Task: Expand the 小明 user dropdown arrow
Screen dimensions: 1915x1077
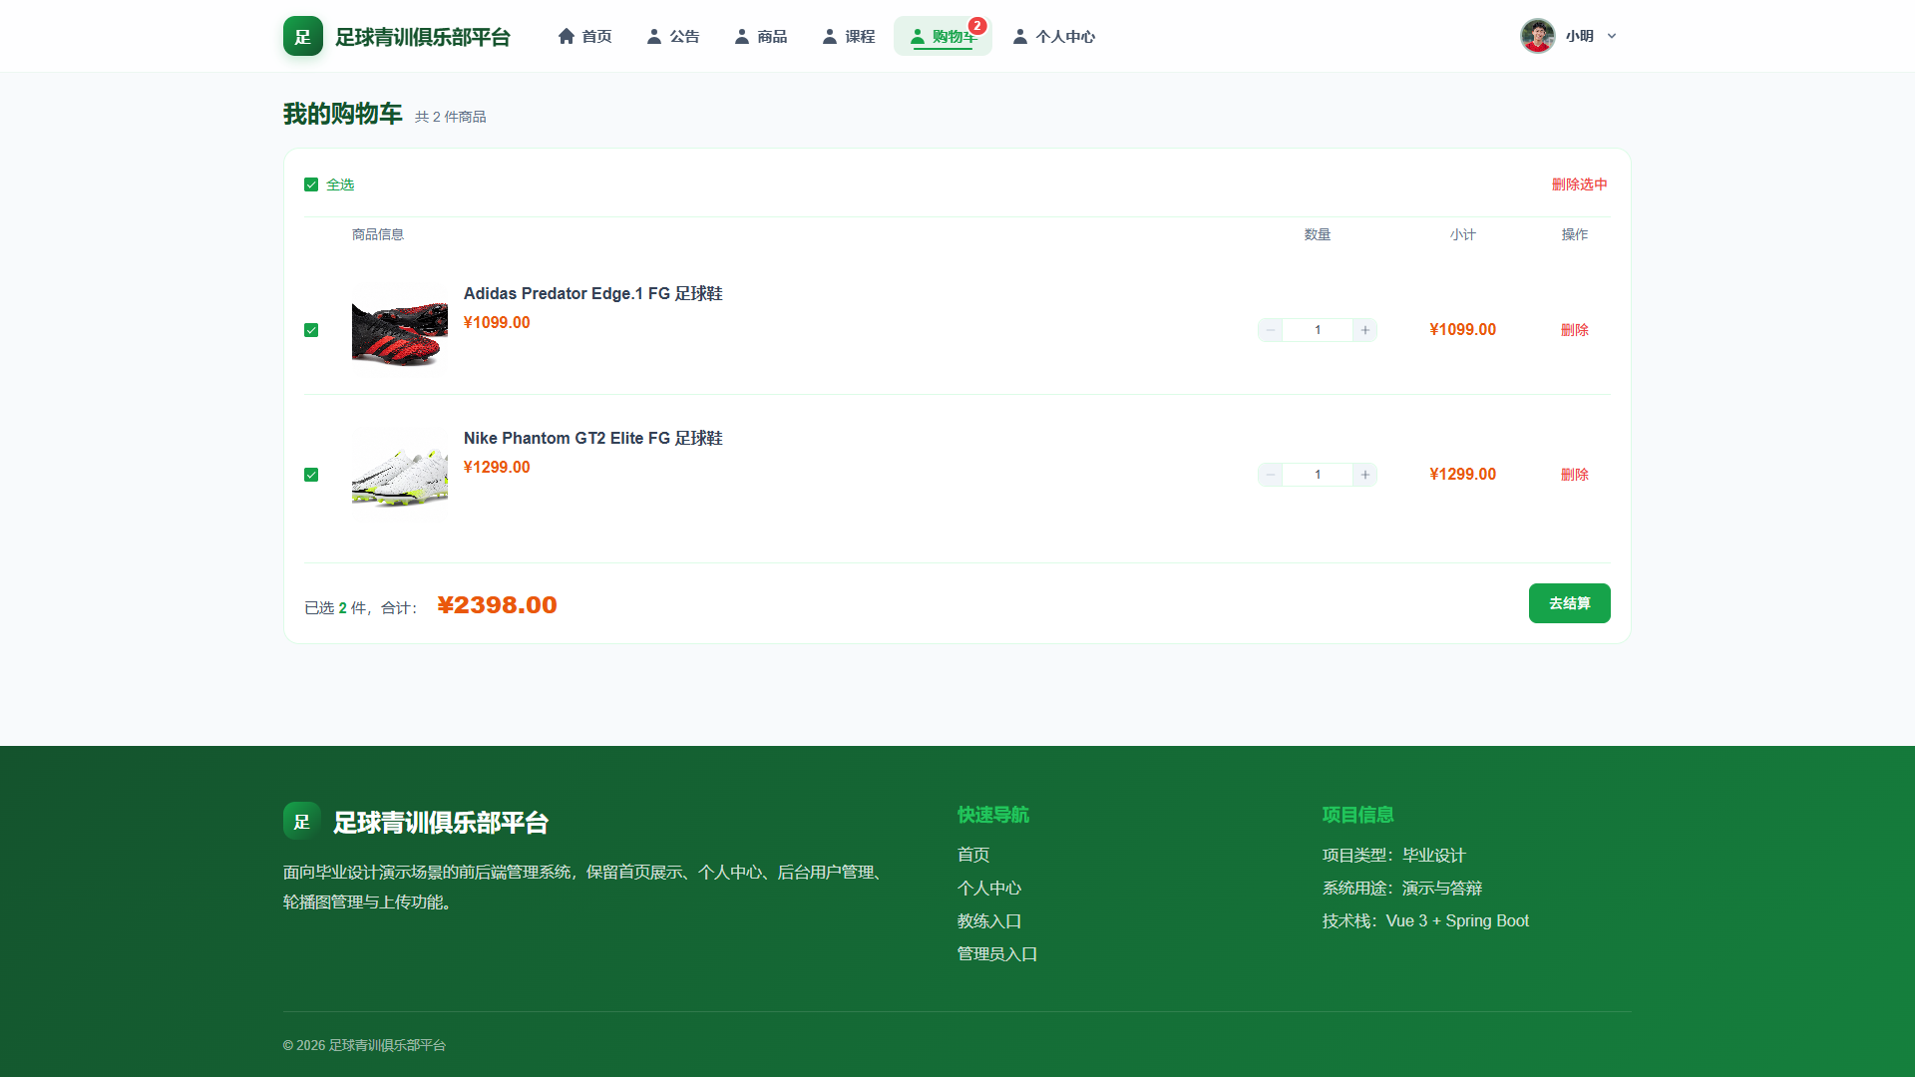Action: pos(1612,36)
